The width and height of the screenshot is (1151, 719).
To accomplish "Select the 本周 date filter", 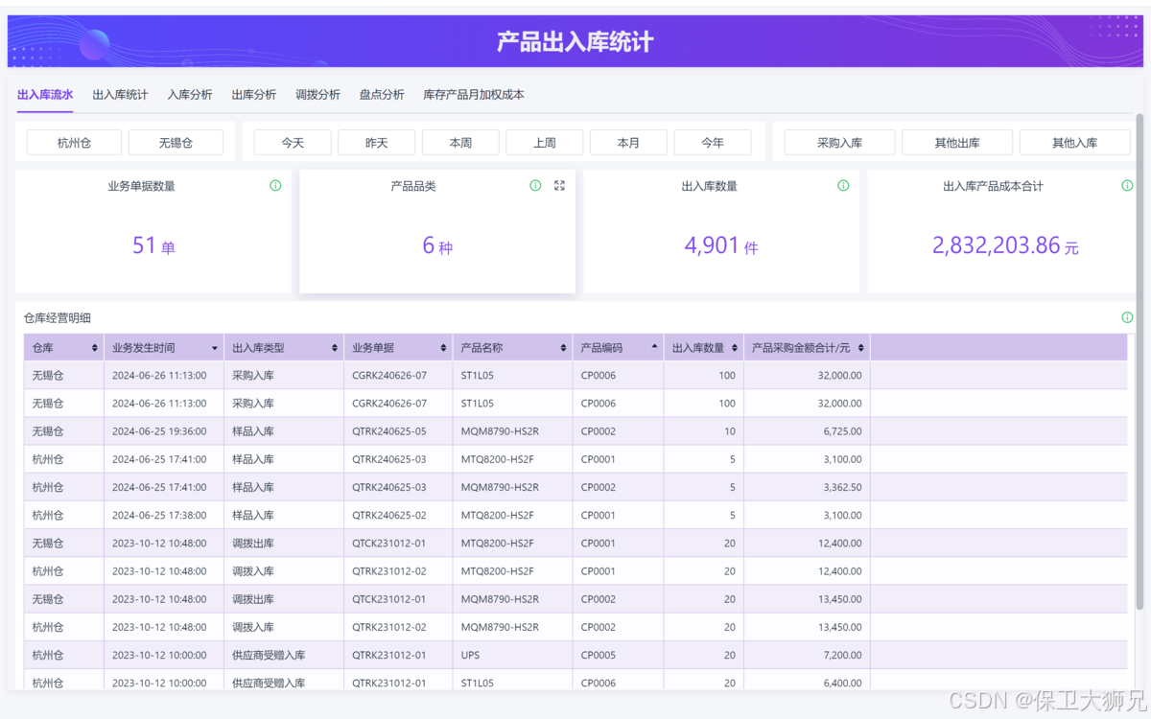I will (x=460, y=143).
